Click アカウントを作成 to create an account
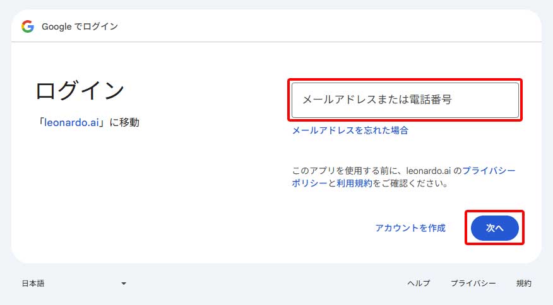The height and width of the screenshot is (305, 553). [x=410, y=228]
